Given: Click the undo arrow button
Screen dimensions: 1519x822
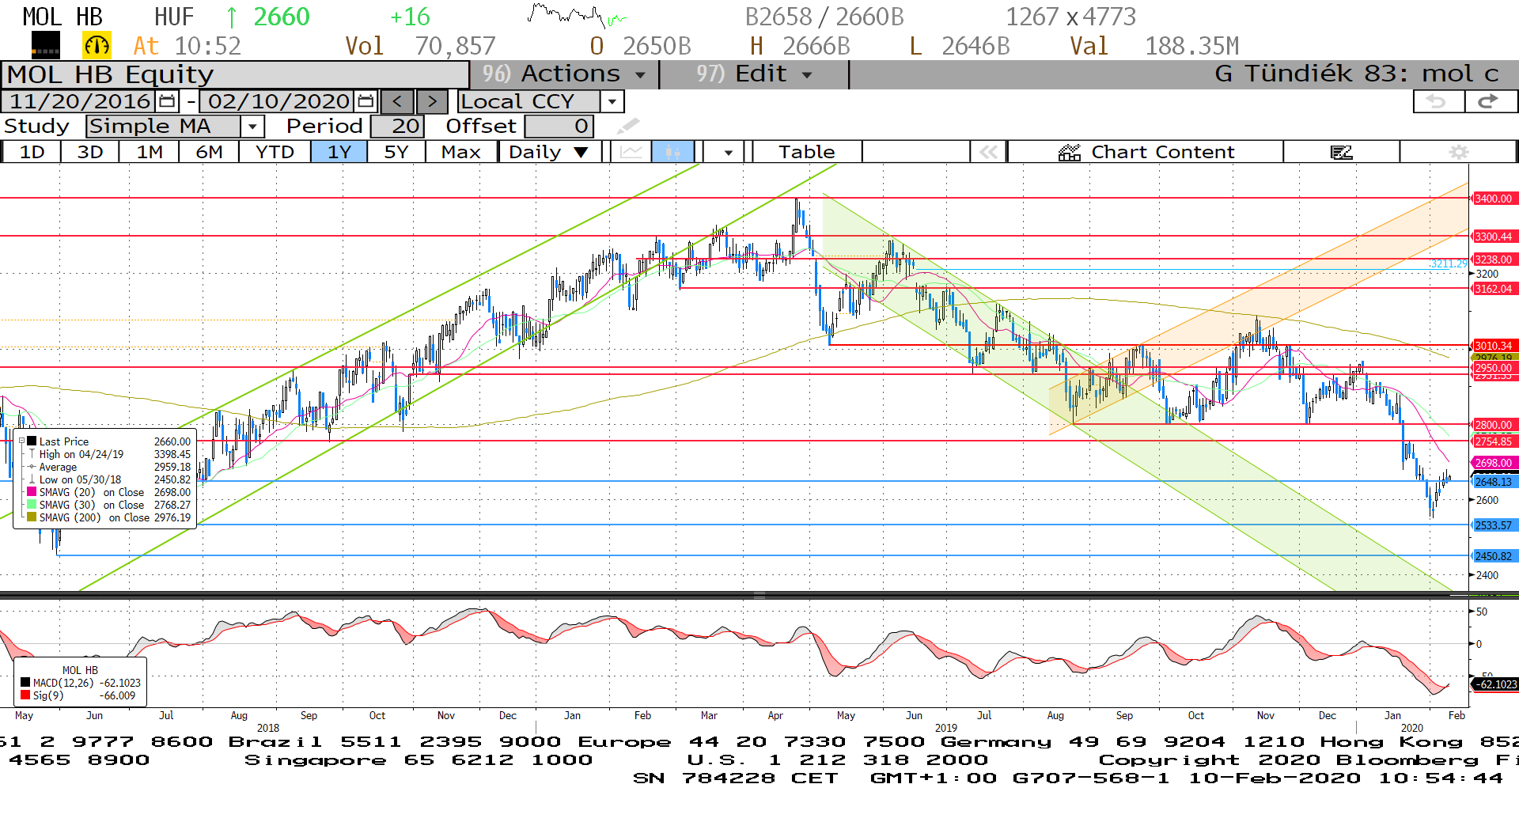Looking at the screenshot, I should click(x=1438, y=101).
